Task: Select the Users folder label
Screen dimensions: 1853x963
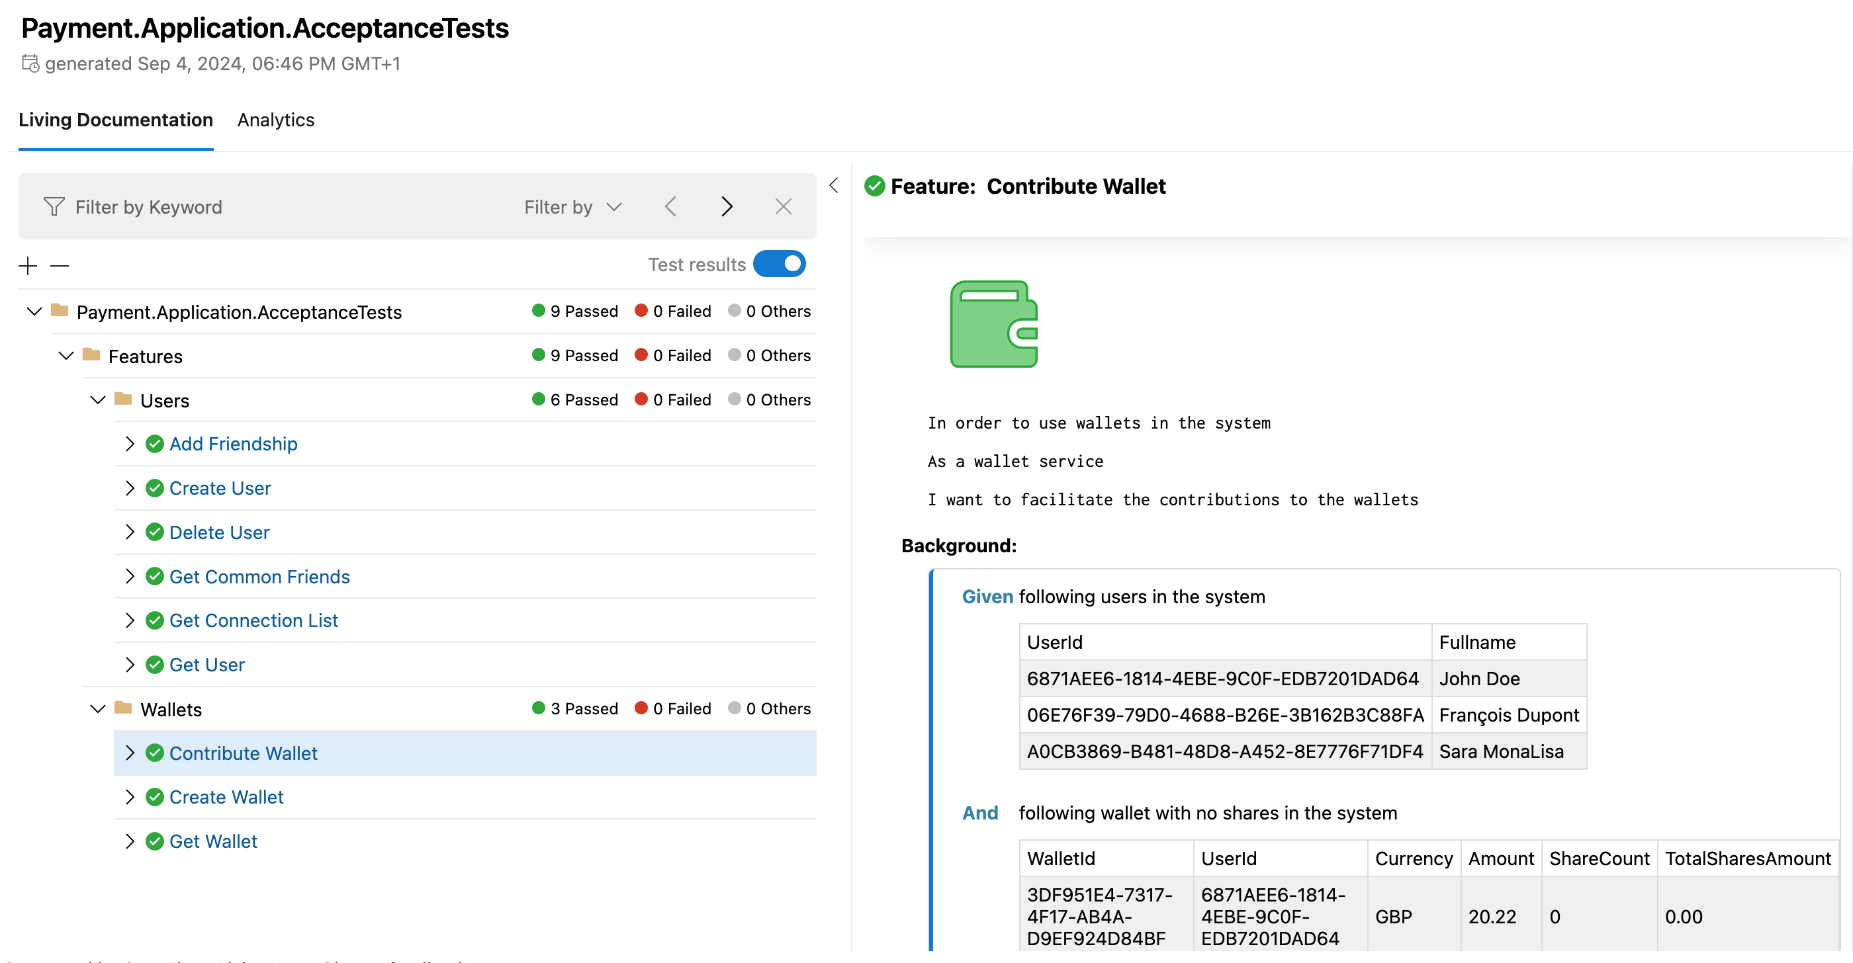Action: pos(165,400)
